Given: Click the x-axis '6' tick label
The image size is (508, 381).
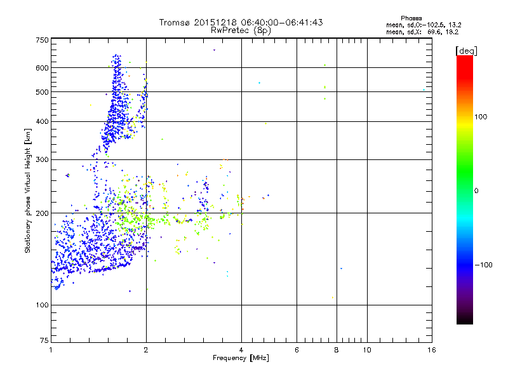Looking at the screenshot, I should 297,350.
